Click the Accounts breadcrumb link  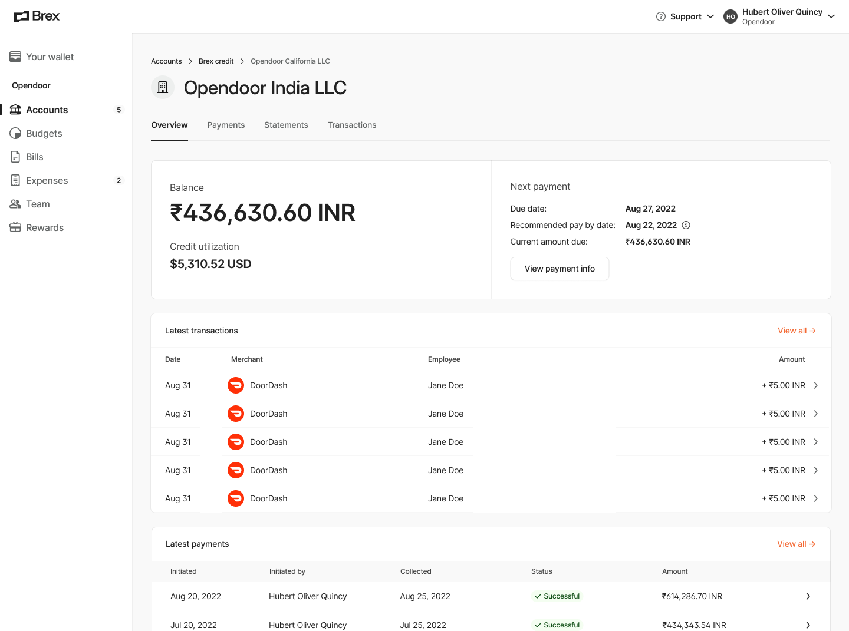(166, 61)
